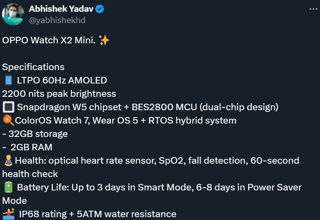Open Abhishek Yadav's profile avatar
The image size is (320, 220).
pyautogui.click(x=13, y=14)
